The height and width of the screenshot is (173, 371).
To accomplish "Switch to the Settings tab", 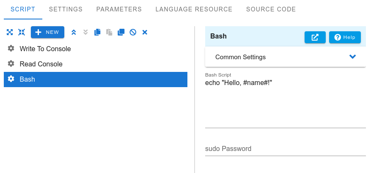I will tap(66, 9).
